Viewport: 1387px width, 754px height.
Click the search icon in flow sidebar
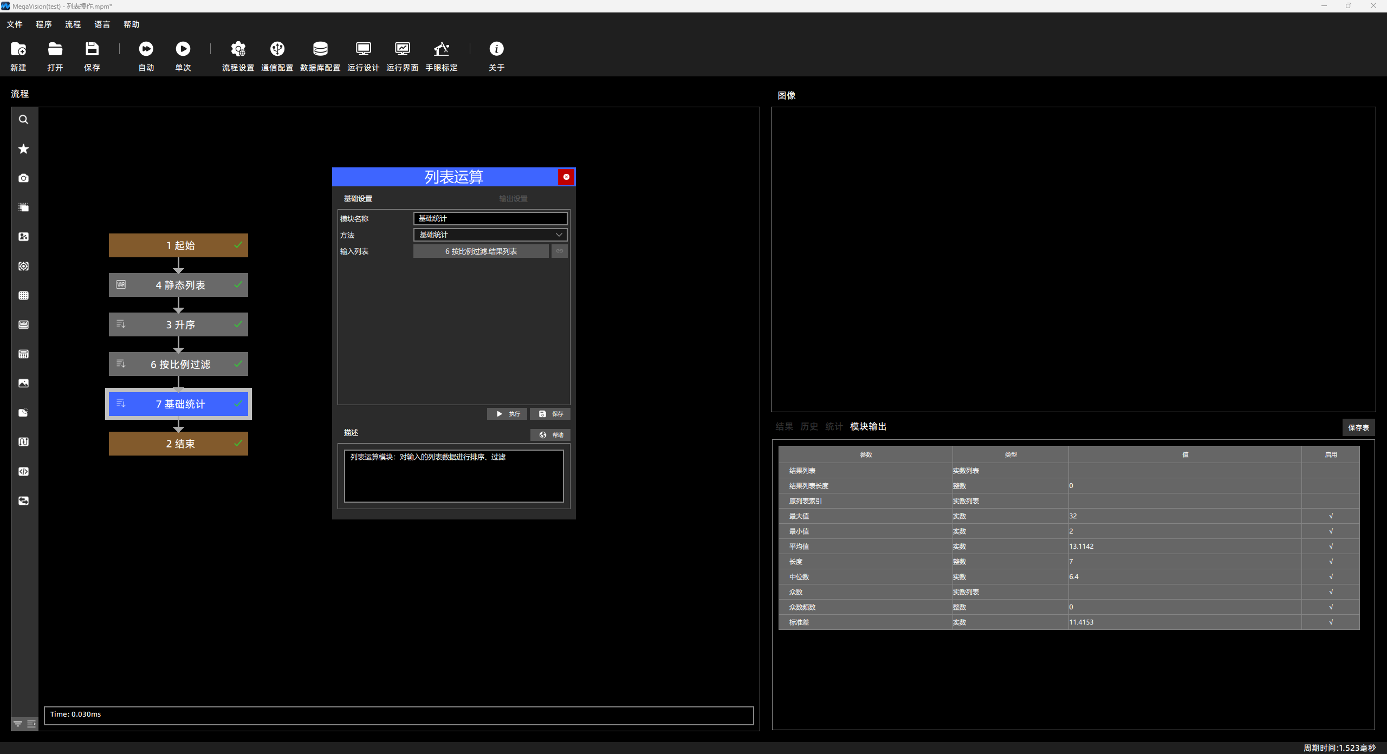(x=24, y=120)
